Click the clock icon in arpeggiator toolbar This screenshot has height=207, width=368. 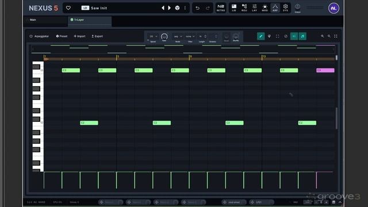(286, 36)
